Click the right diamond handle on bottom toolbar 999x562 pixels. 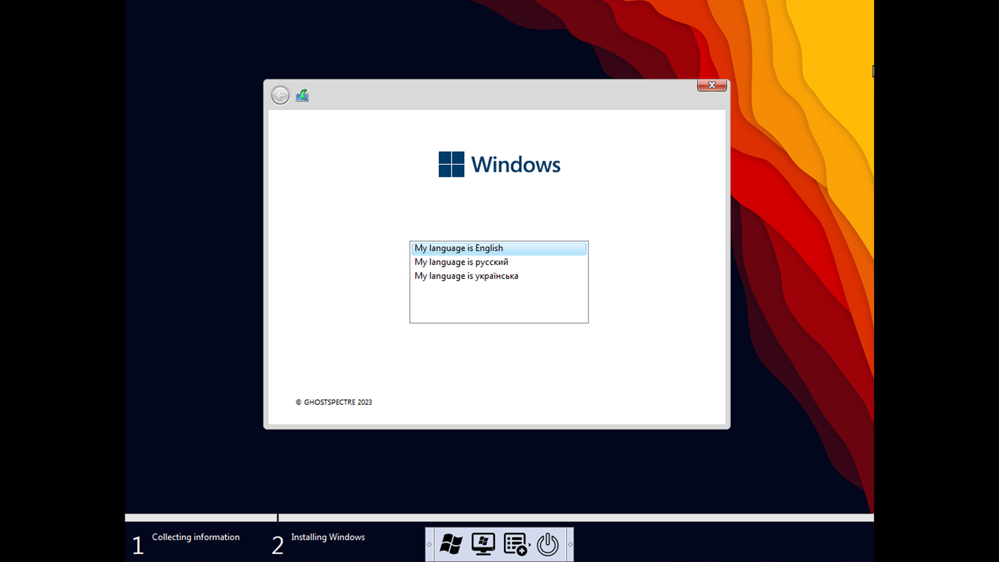click(x=570, y=544)
